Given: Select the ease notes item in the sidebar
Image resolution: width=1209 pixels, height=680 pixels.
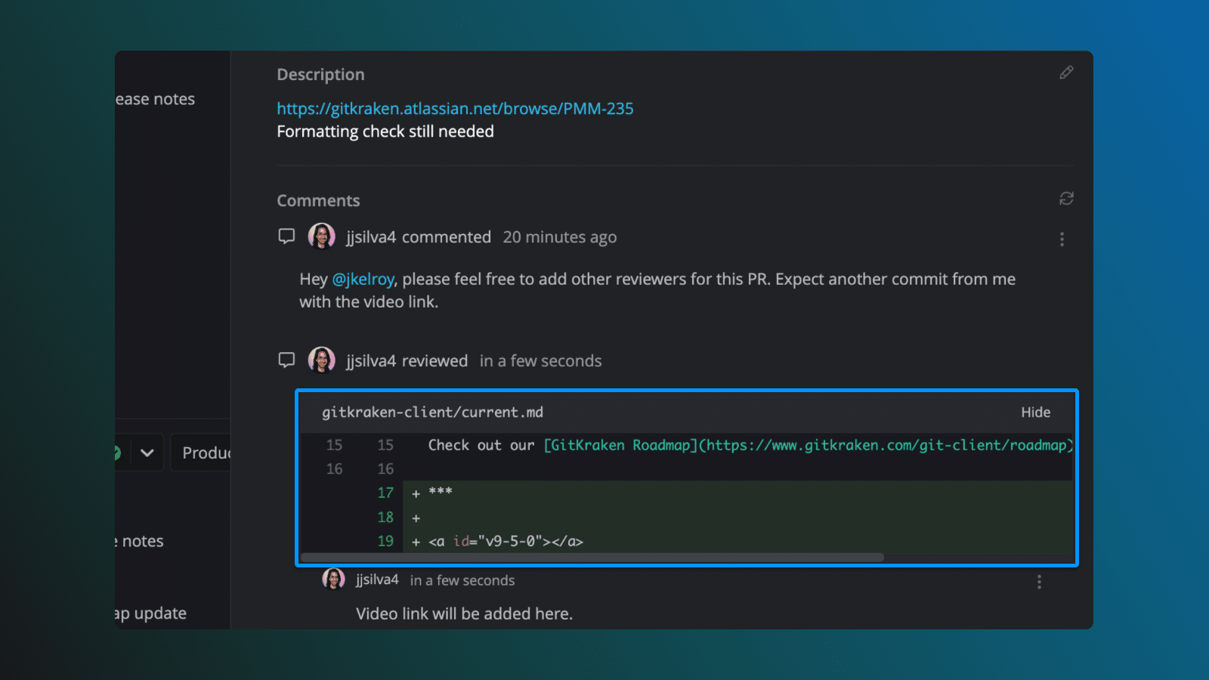Looking at the screenshot, I should point(154,98).
